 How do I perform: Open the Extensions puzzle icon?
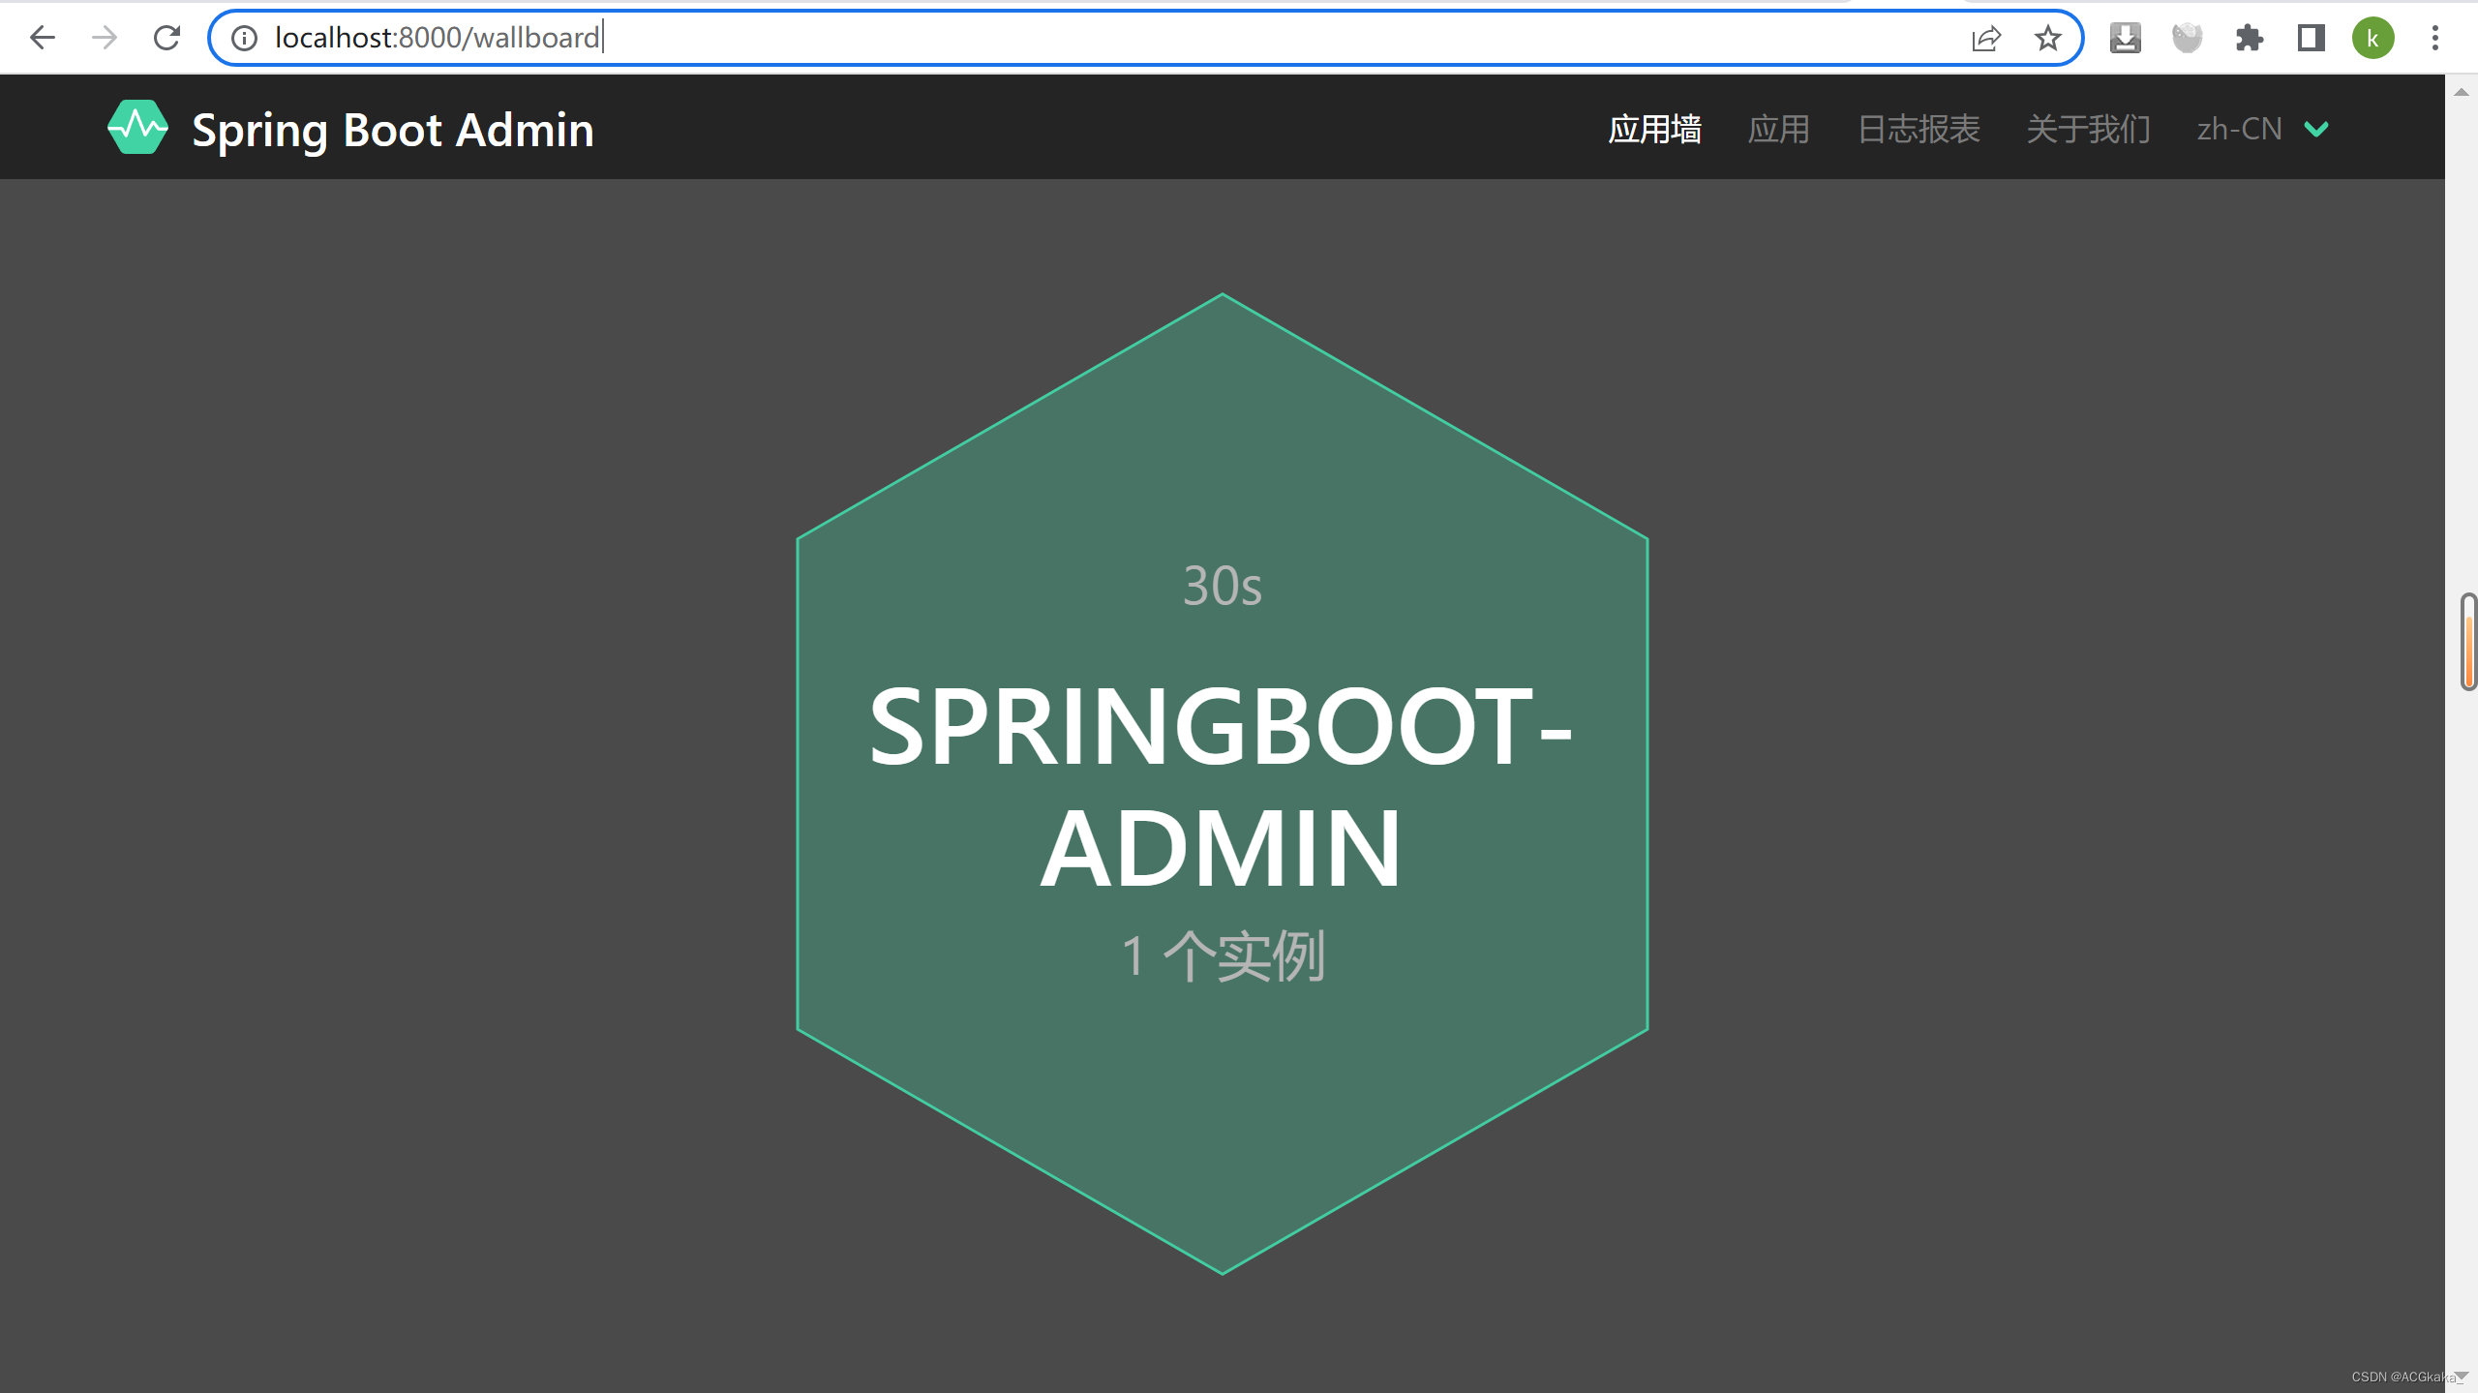[2250, 38]
